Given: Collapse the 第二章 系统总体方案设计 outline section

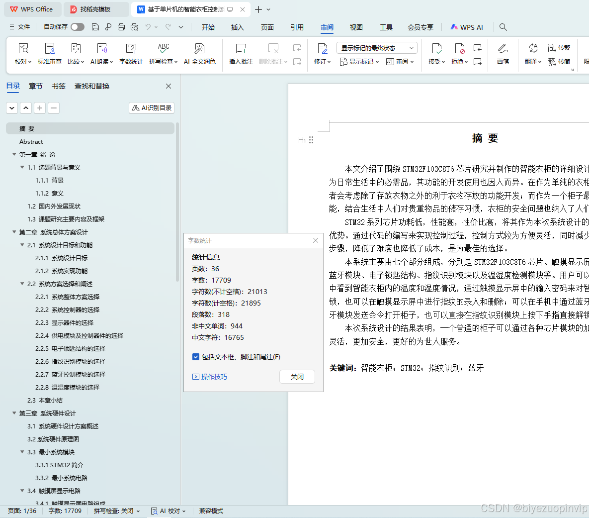Looking at the screenshot, I should click(13, 232).
